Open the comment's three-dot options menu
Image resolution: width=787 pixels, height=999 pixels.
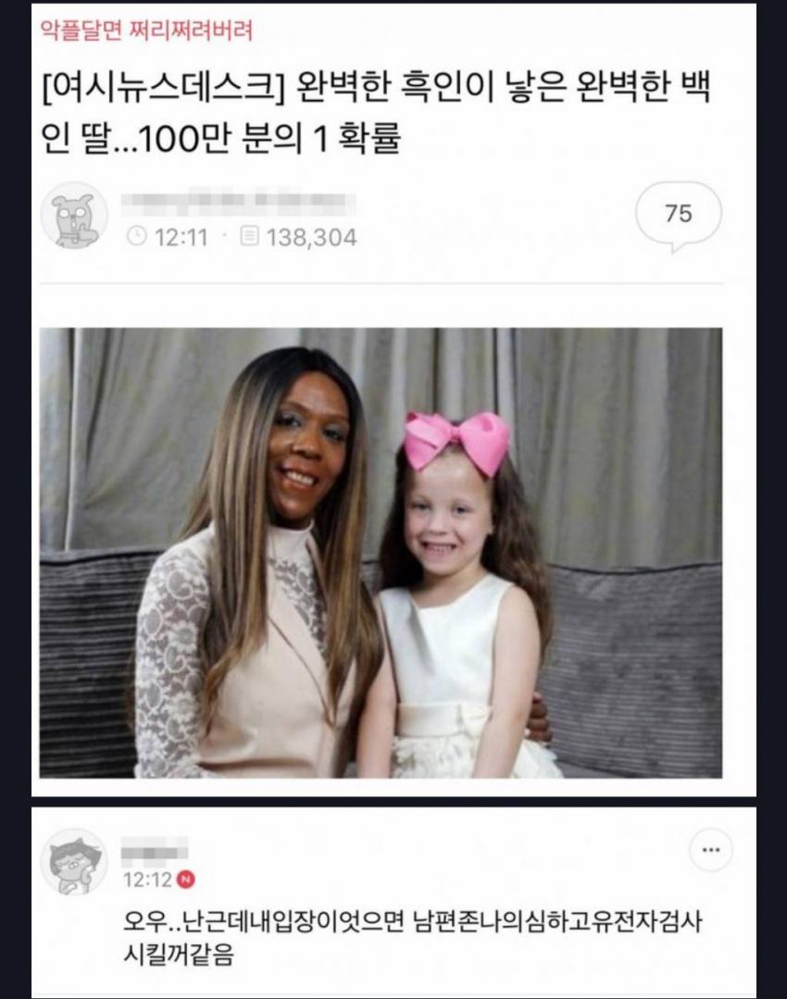[x=711, y=849]
